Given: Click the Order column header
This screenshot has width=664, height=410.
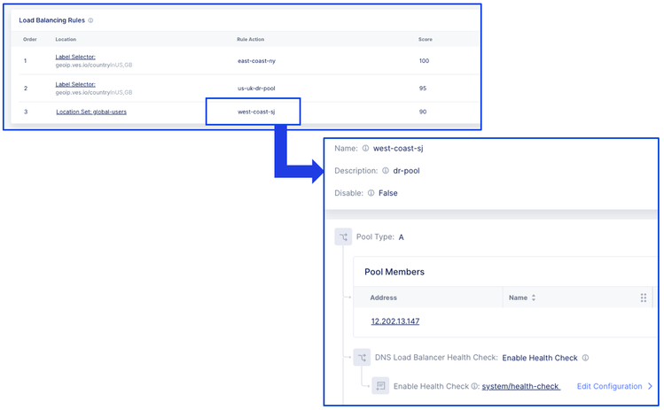Looking at the screenshot, I should coord(29,39).
